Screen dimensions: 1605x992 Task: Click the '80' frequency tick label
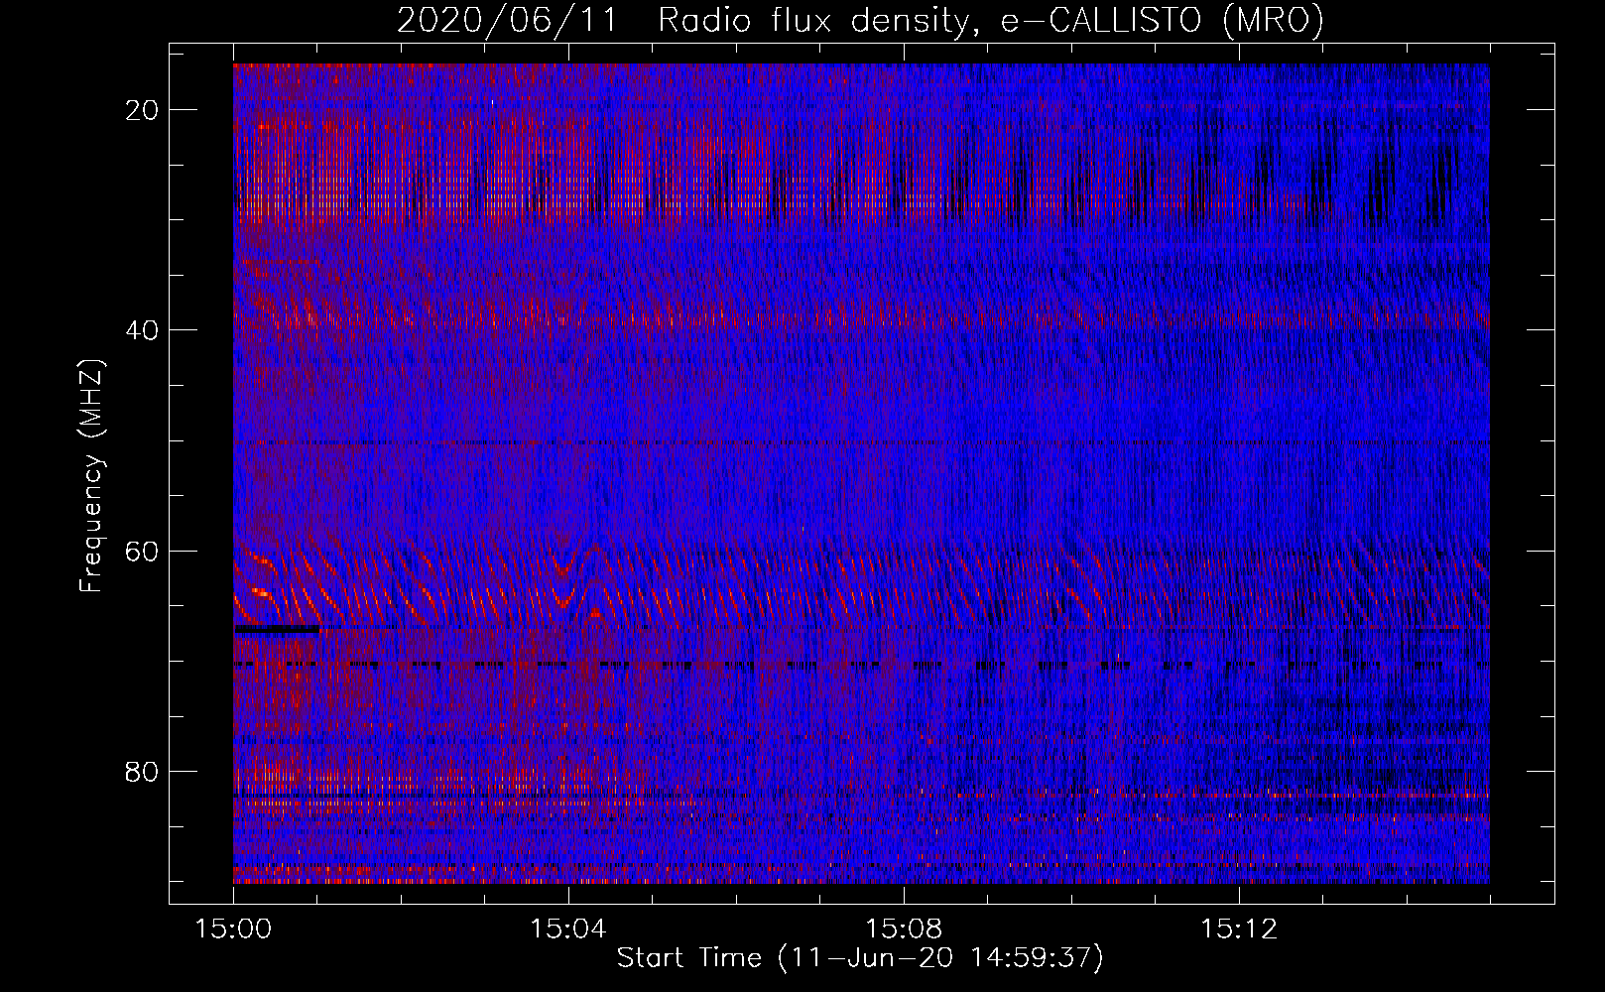pos(143,771)
